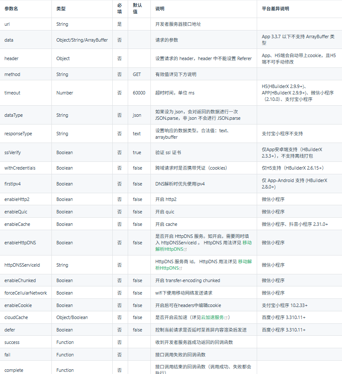Click 开发者服务器接口地址 description
Image resolution: width=342 pixels, height=374 pixels.
click(178, 24)
